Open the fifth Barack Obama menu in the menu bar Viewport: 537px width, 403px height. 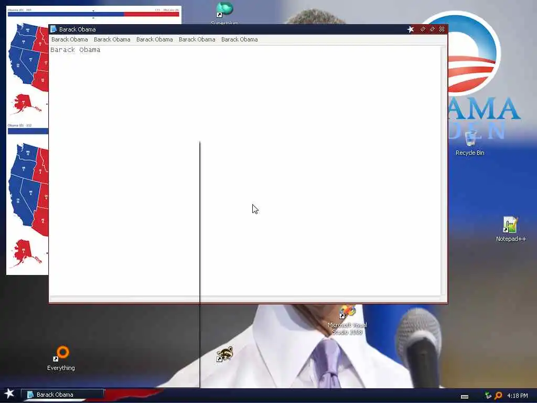coord(239,39)
